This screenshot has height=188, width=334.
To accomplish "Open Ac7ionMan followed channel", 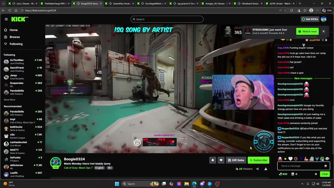I will 23,62.
